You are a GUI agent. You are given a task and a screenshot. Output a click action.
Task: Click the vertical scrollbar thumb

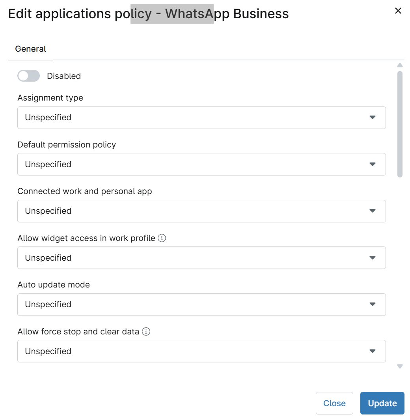pyautogui.click(x=400, y=124)
